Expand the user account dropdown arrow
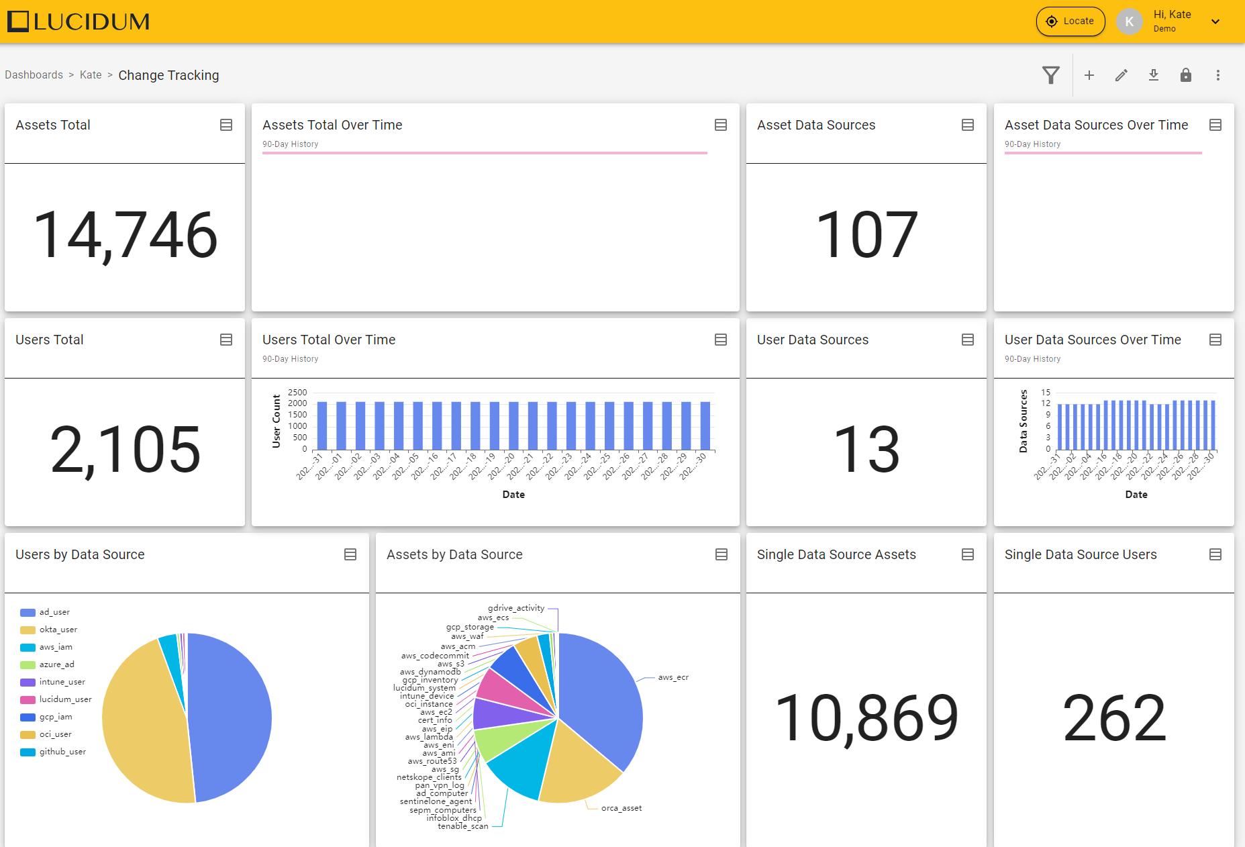This screenshot has height=847, width=1245. pos(1215,21)
